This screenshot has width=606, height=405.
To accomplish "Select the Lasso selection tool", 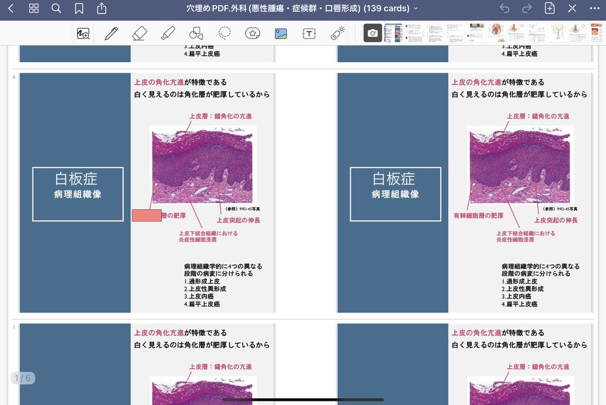I will point(224,33).
